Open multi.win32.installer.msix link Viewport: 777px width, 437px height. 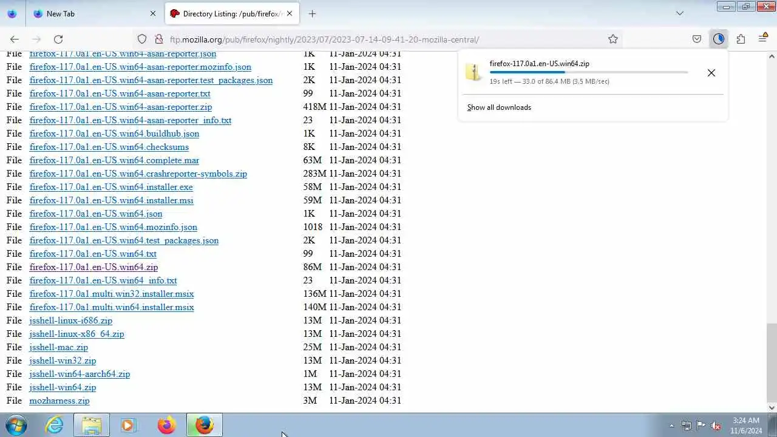pyautogui.click(x=112, y=294)
